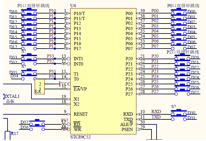Select the P0口双排针跳线 title text
206x141 pixels.
pyautogui.click(x=184, y=6)
